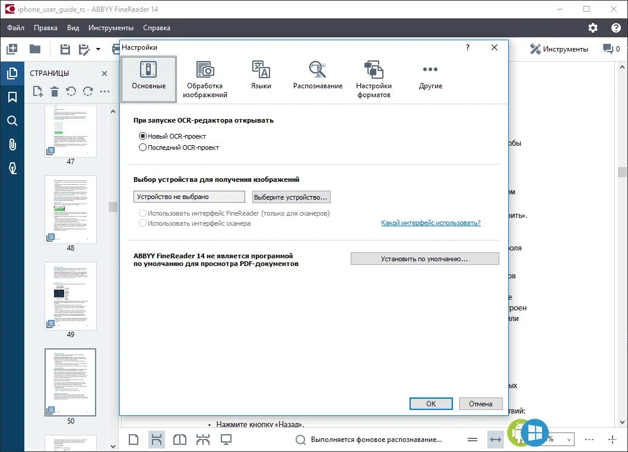Expand the save-as dropdown arrow
The image size is (628, 452).
[x=98, y=50]
